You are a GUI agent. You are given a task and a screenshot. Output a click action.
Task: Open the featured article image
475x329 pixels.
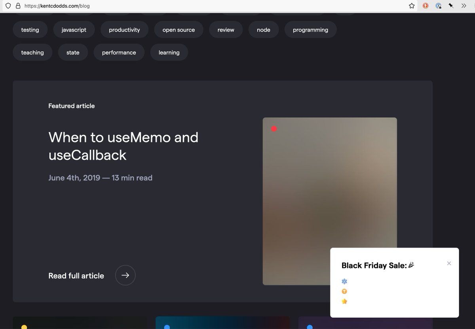(x=330, y=201)
